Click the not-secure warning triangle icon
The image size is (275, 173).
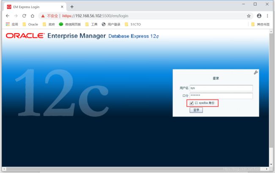pos(43,16)
